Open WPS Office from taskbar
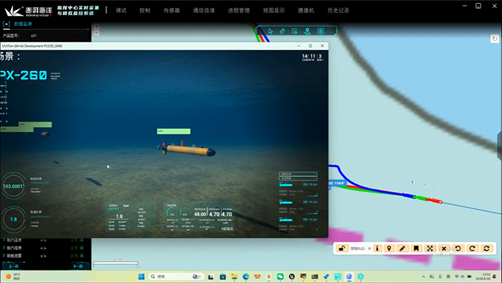The image size is (502, 283). 257,277
